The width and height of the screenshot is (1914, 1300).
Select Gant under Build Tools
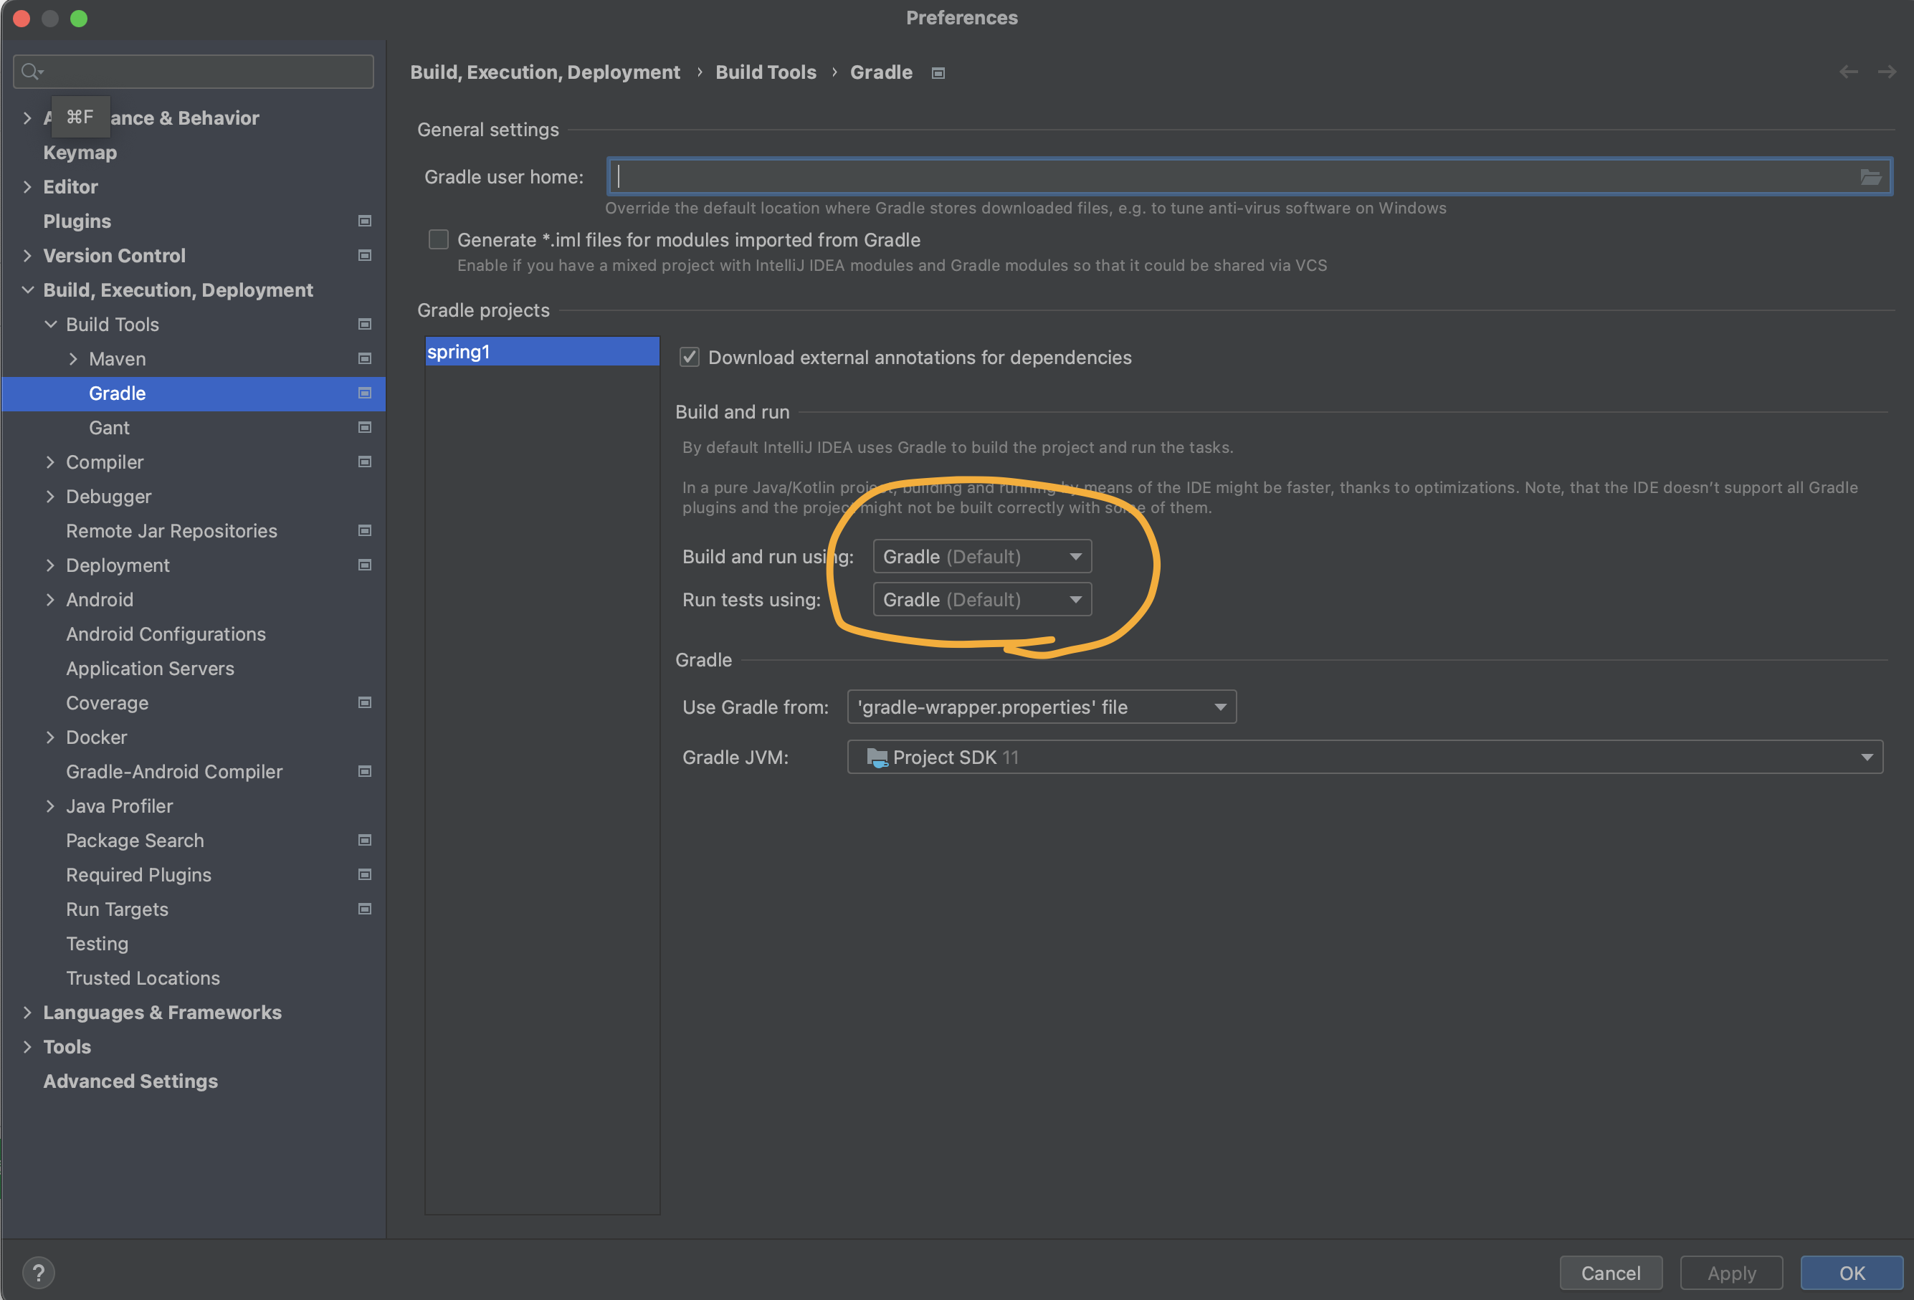pyautogui.click(x=110, y=428)
